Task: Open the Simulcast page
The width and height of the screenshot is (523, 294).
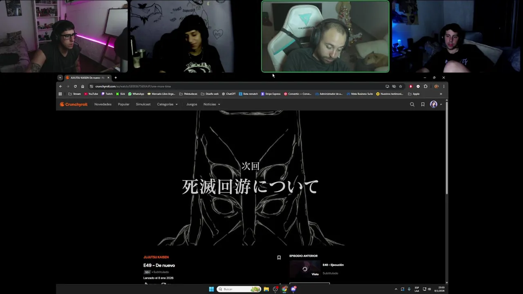Action: pos(143,104)
